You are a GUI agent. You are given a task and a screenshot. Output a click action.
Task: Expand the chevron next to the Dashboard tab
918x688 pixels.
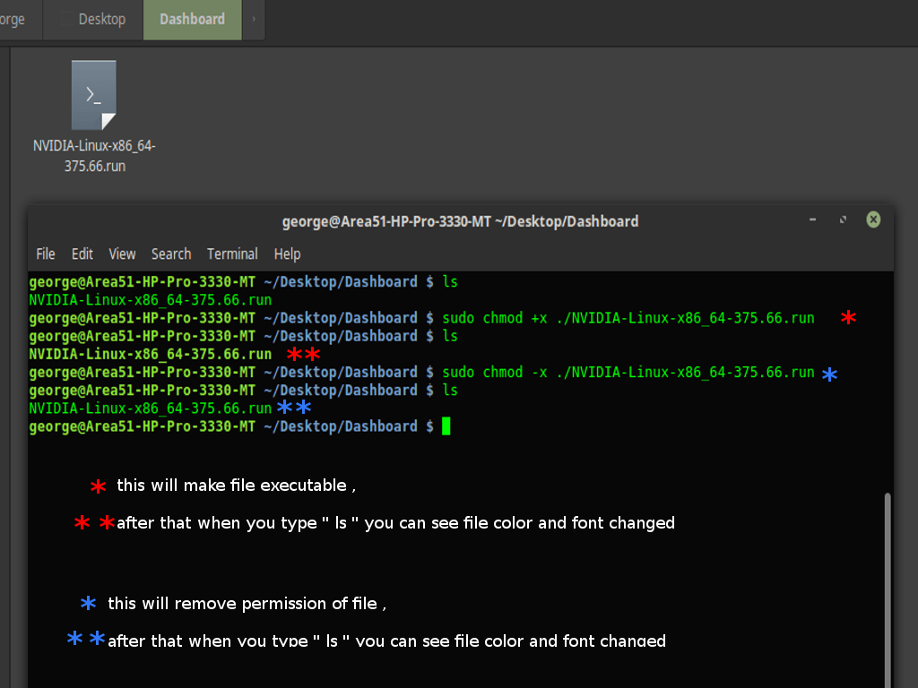(252, 19)
